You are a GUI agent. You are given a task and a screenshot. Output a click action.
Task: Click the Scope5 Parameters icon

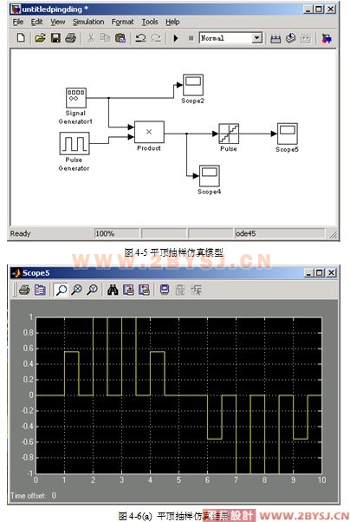(40, 290)
